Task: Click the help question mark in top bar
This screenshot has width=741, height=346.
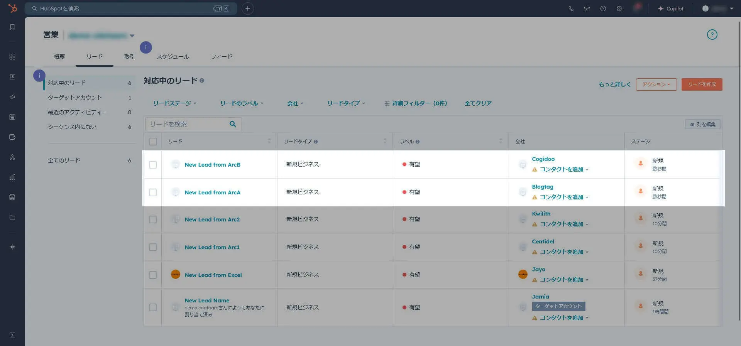Action: [x=603, y=8]
